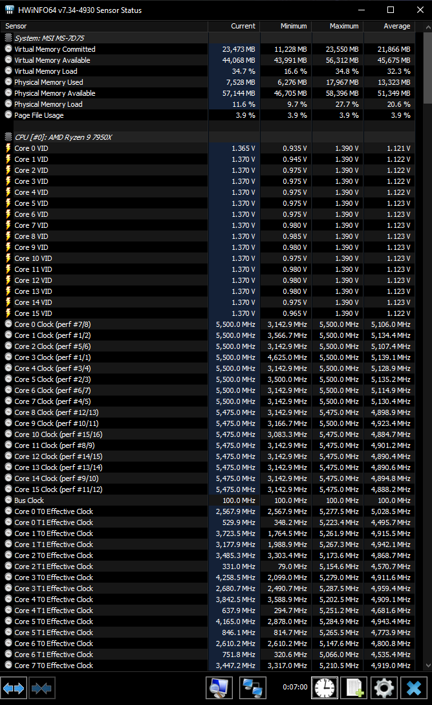432x705 pixels.
Task: Click the 4,625.0 MHz minimum value
Action: (x=287, y=357)
